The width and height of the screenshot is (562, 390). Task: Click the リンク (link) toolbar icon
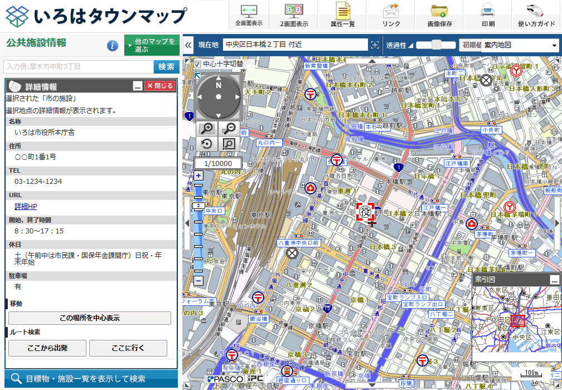pos(390,13)
